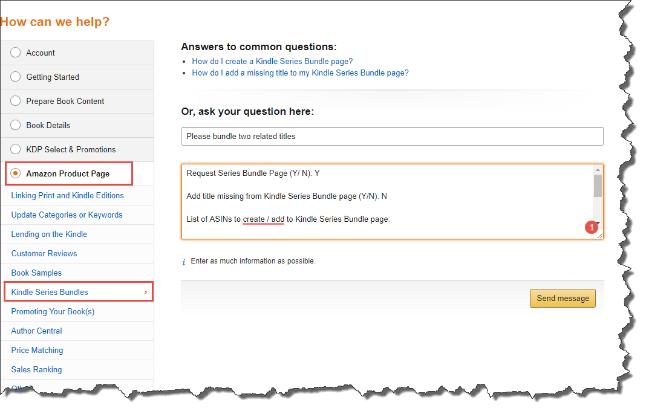This screenshot has height=411, width=646.
Task: Select the Getting Started radio button
Action: [x=15, y=77]
